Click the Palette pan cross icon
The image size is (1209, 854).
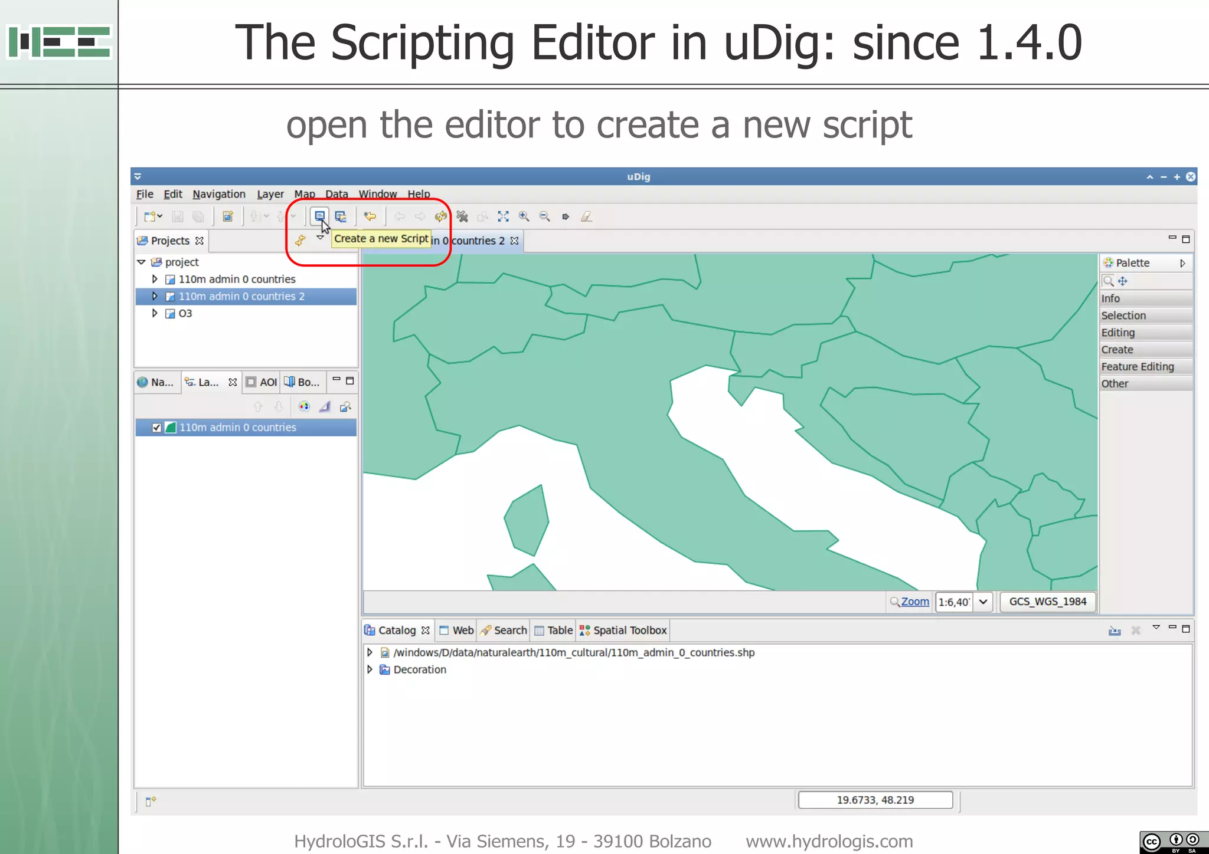click(1123, 281)
